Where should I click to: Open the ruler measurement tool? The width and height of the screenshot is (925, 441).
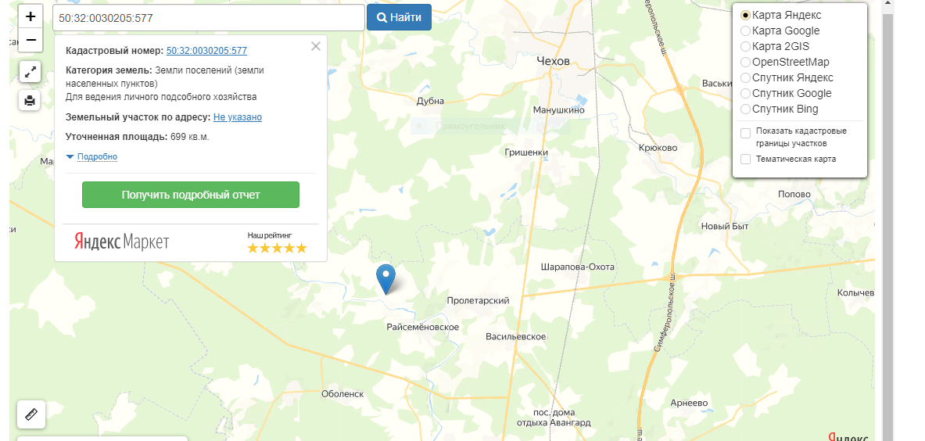click(x=31, y=414)
